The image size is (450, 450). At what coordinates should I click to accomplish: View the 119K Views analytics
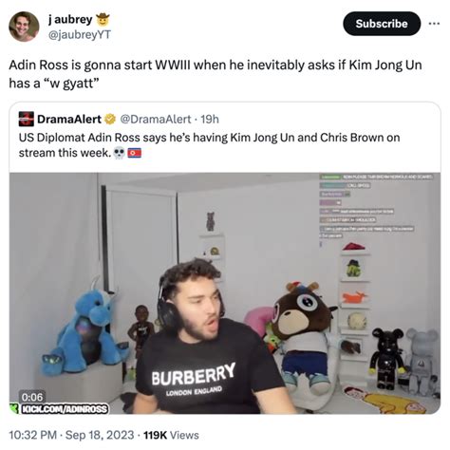(171, 435)
